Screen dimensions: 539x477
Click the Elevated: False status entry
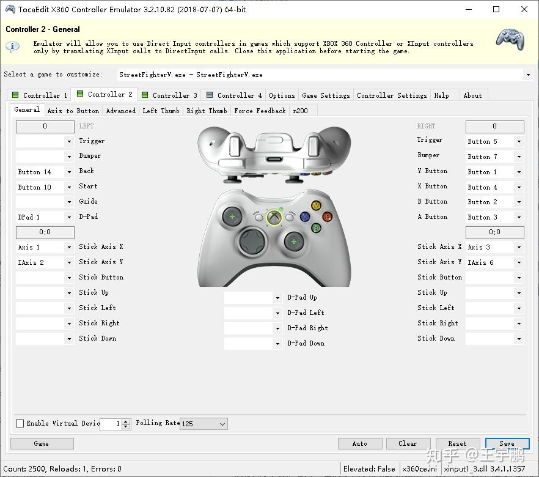coord(369,469)
